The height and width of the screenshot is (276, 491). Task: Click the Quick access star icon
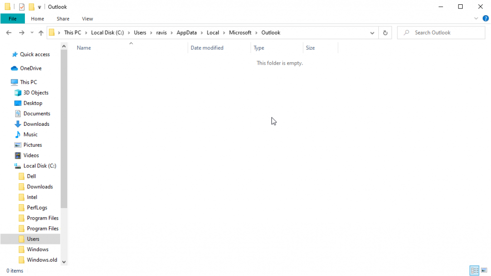[15, 55]
